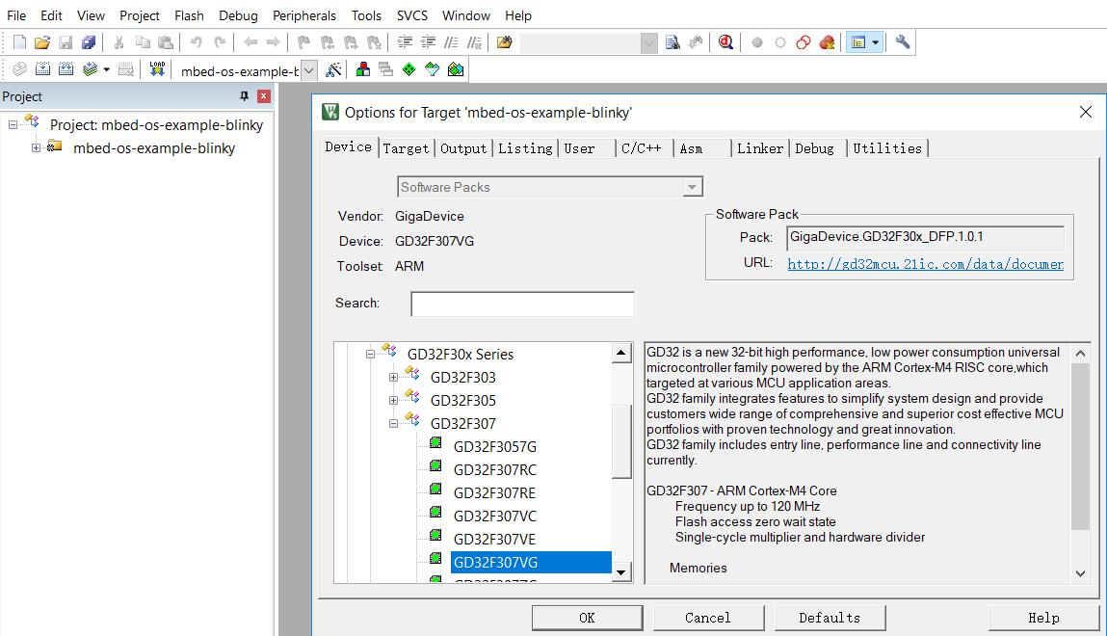Open the software pack URL link
Image resolution: width=1107 pixels, height=636 pixels.
[x=925, y=264]
